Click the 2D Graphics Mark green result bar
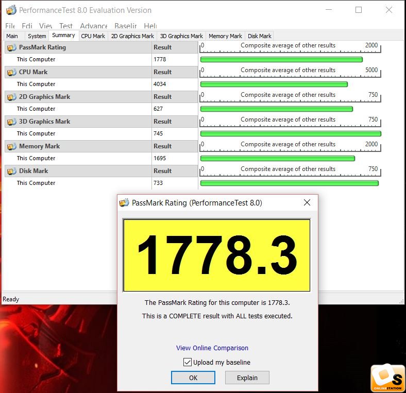 pos(277,109)
